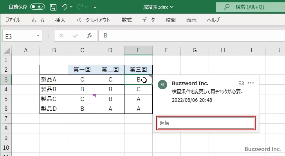
Task: Click the Insert Function fx icon
Action: click(90, 35)
